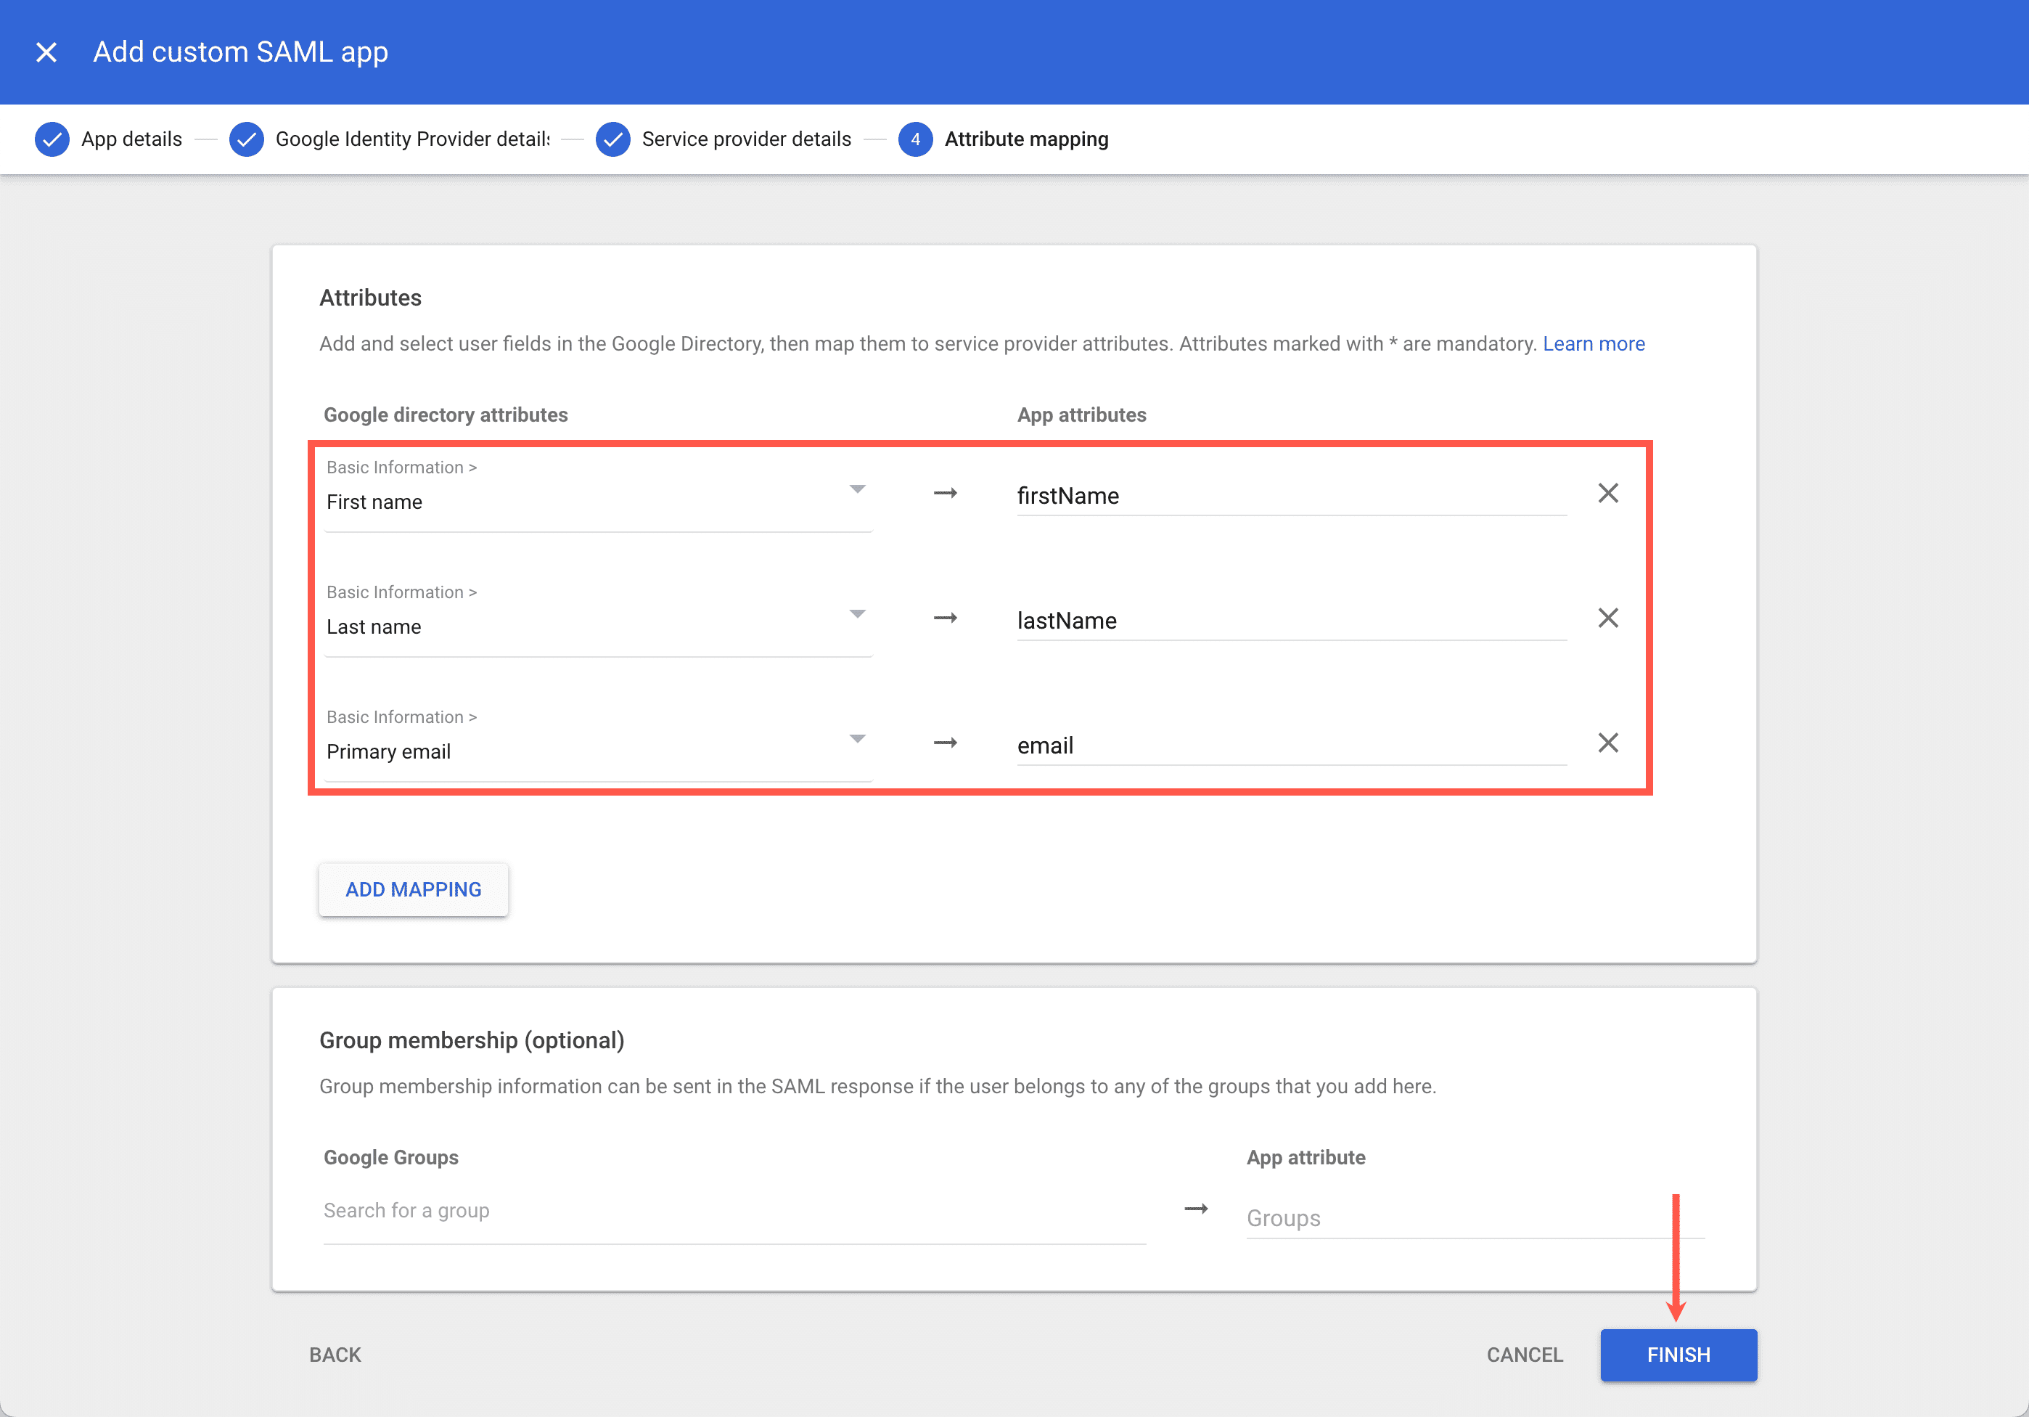2029x1417 pixels.
Task: Click the step 4 Attribute mapping indicator
Action: coord(916,139)
